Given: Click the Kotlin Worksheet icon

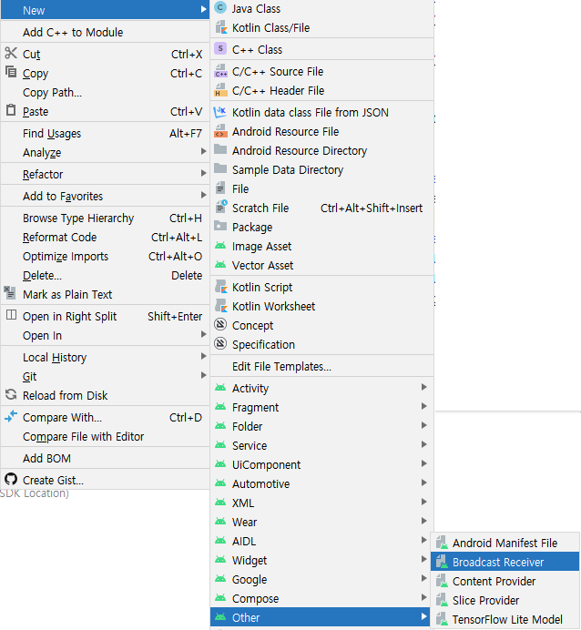Looking at the screenshot, I should point(221,306).
